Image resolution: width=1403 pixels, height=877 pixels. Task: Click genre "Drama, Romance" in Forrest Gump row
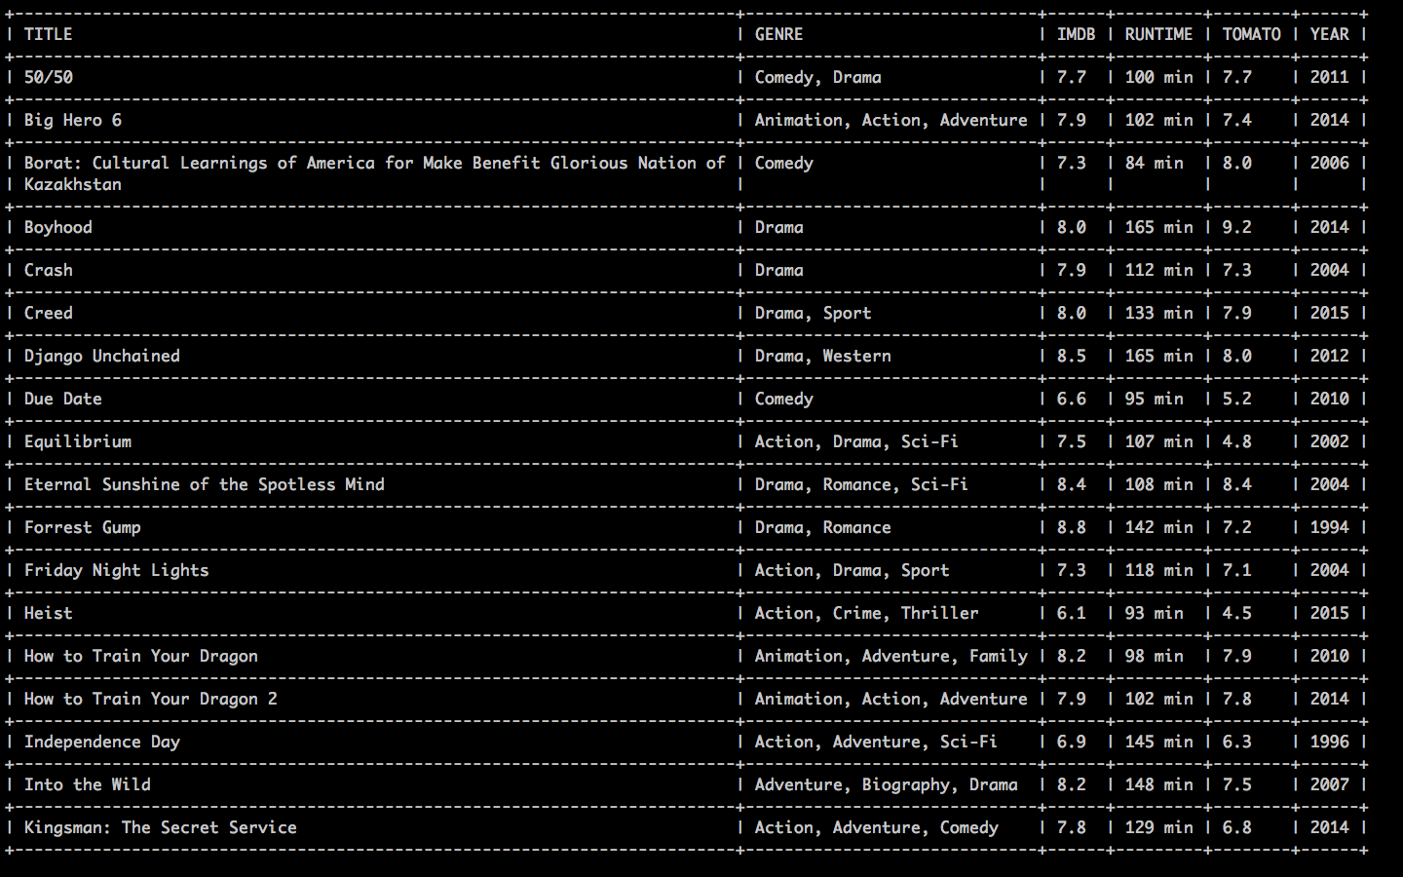[x=823, y=527]
